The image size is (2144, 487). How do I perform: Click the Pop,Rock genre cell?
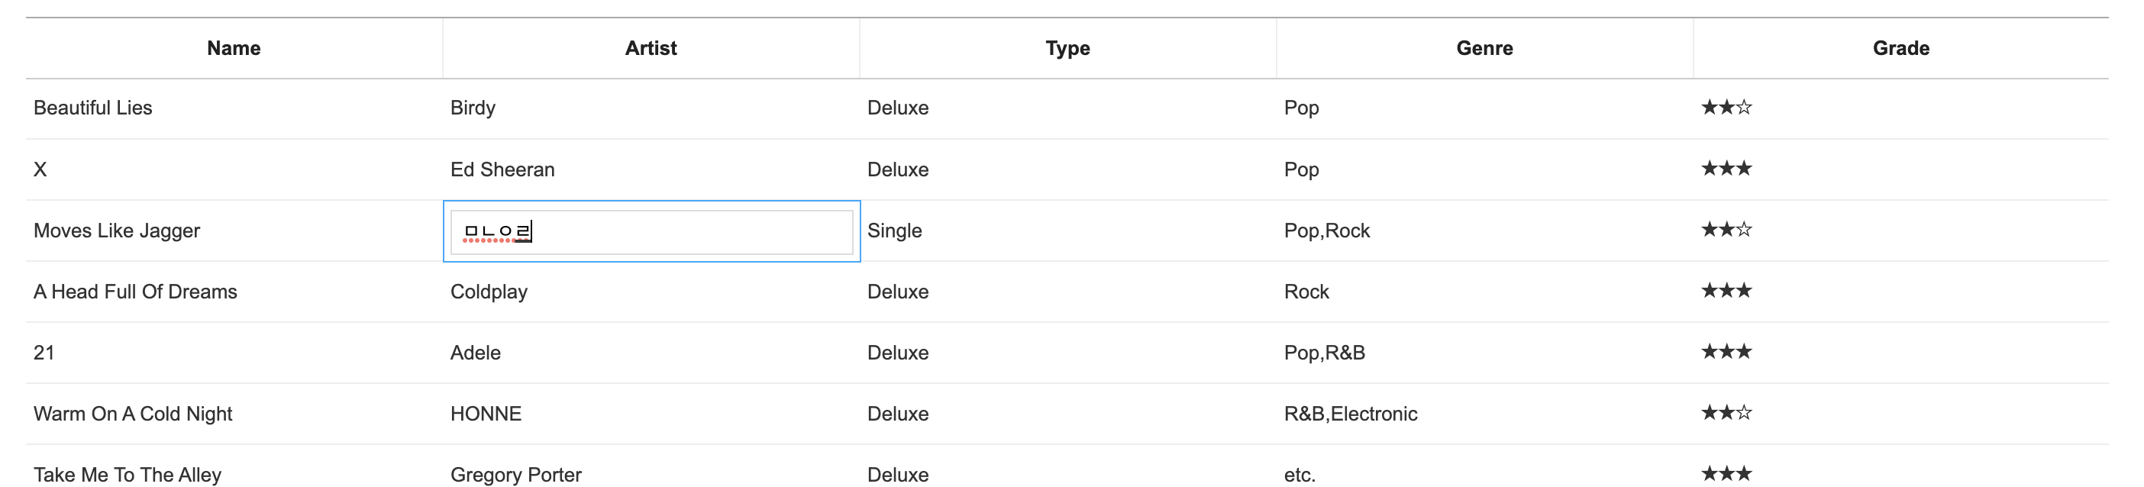point(1329,231)
